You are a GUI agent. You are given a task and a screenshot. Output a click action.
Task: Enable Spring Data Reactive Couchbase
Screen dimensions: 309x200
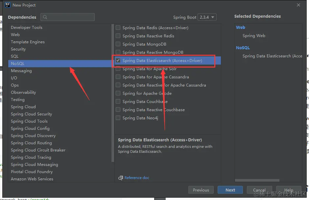(118, 110)
